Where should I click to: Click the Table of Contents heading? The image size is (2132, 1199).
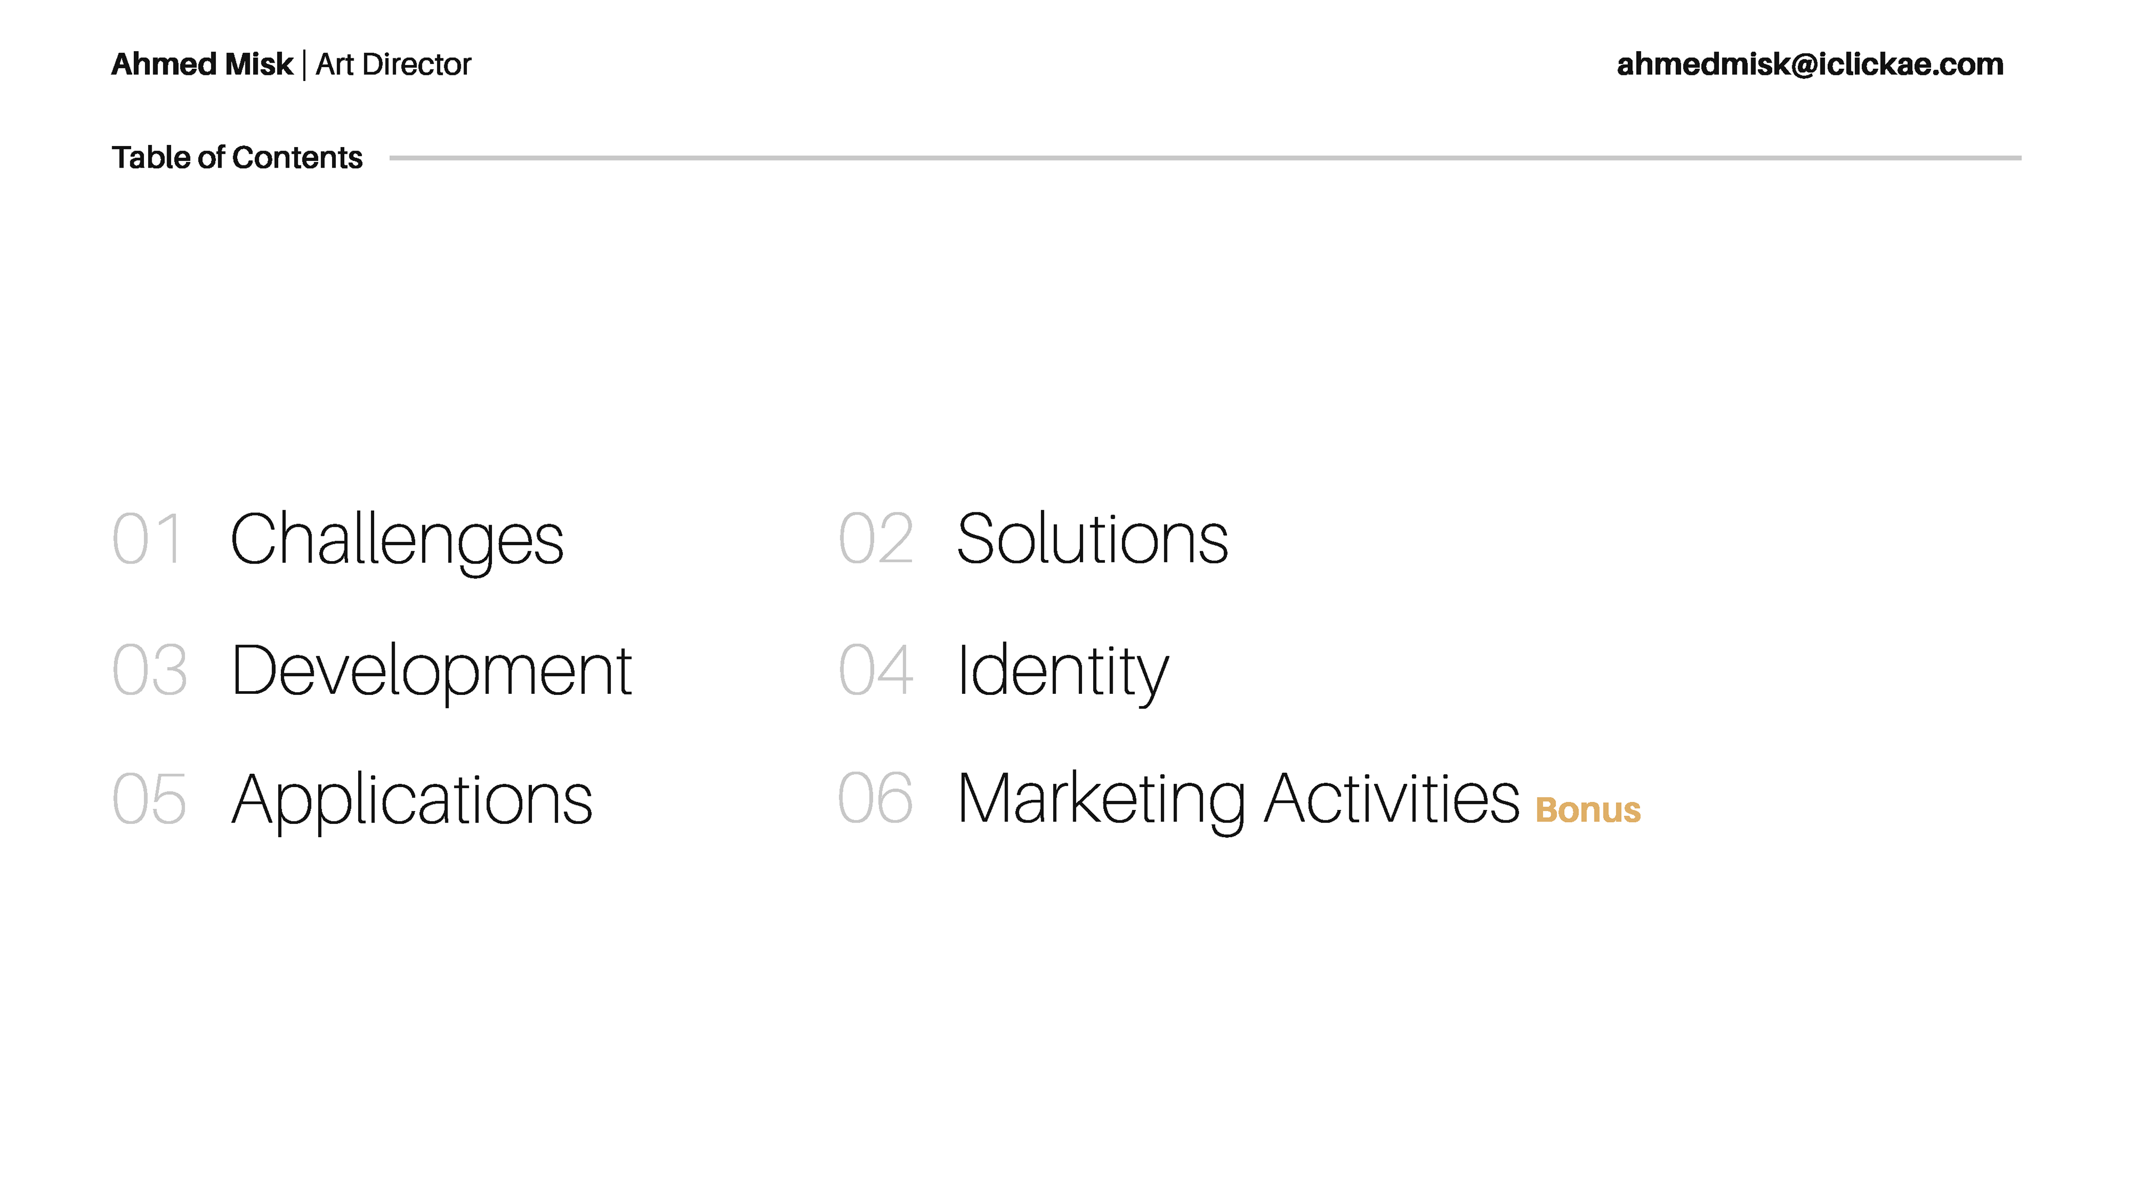237,157
